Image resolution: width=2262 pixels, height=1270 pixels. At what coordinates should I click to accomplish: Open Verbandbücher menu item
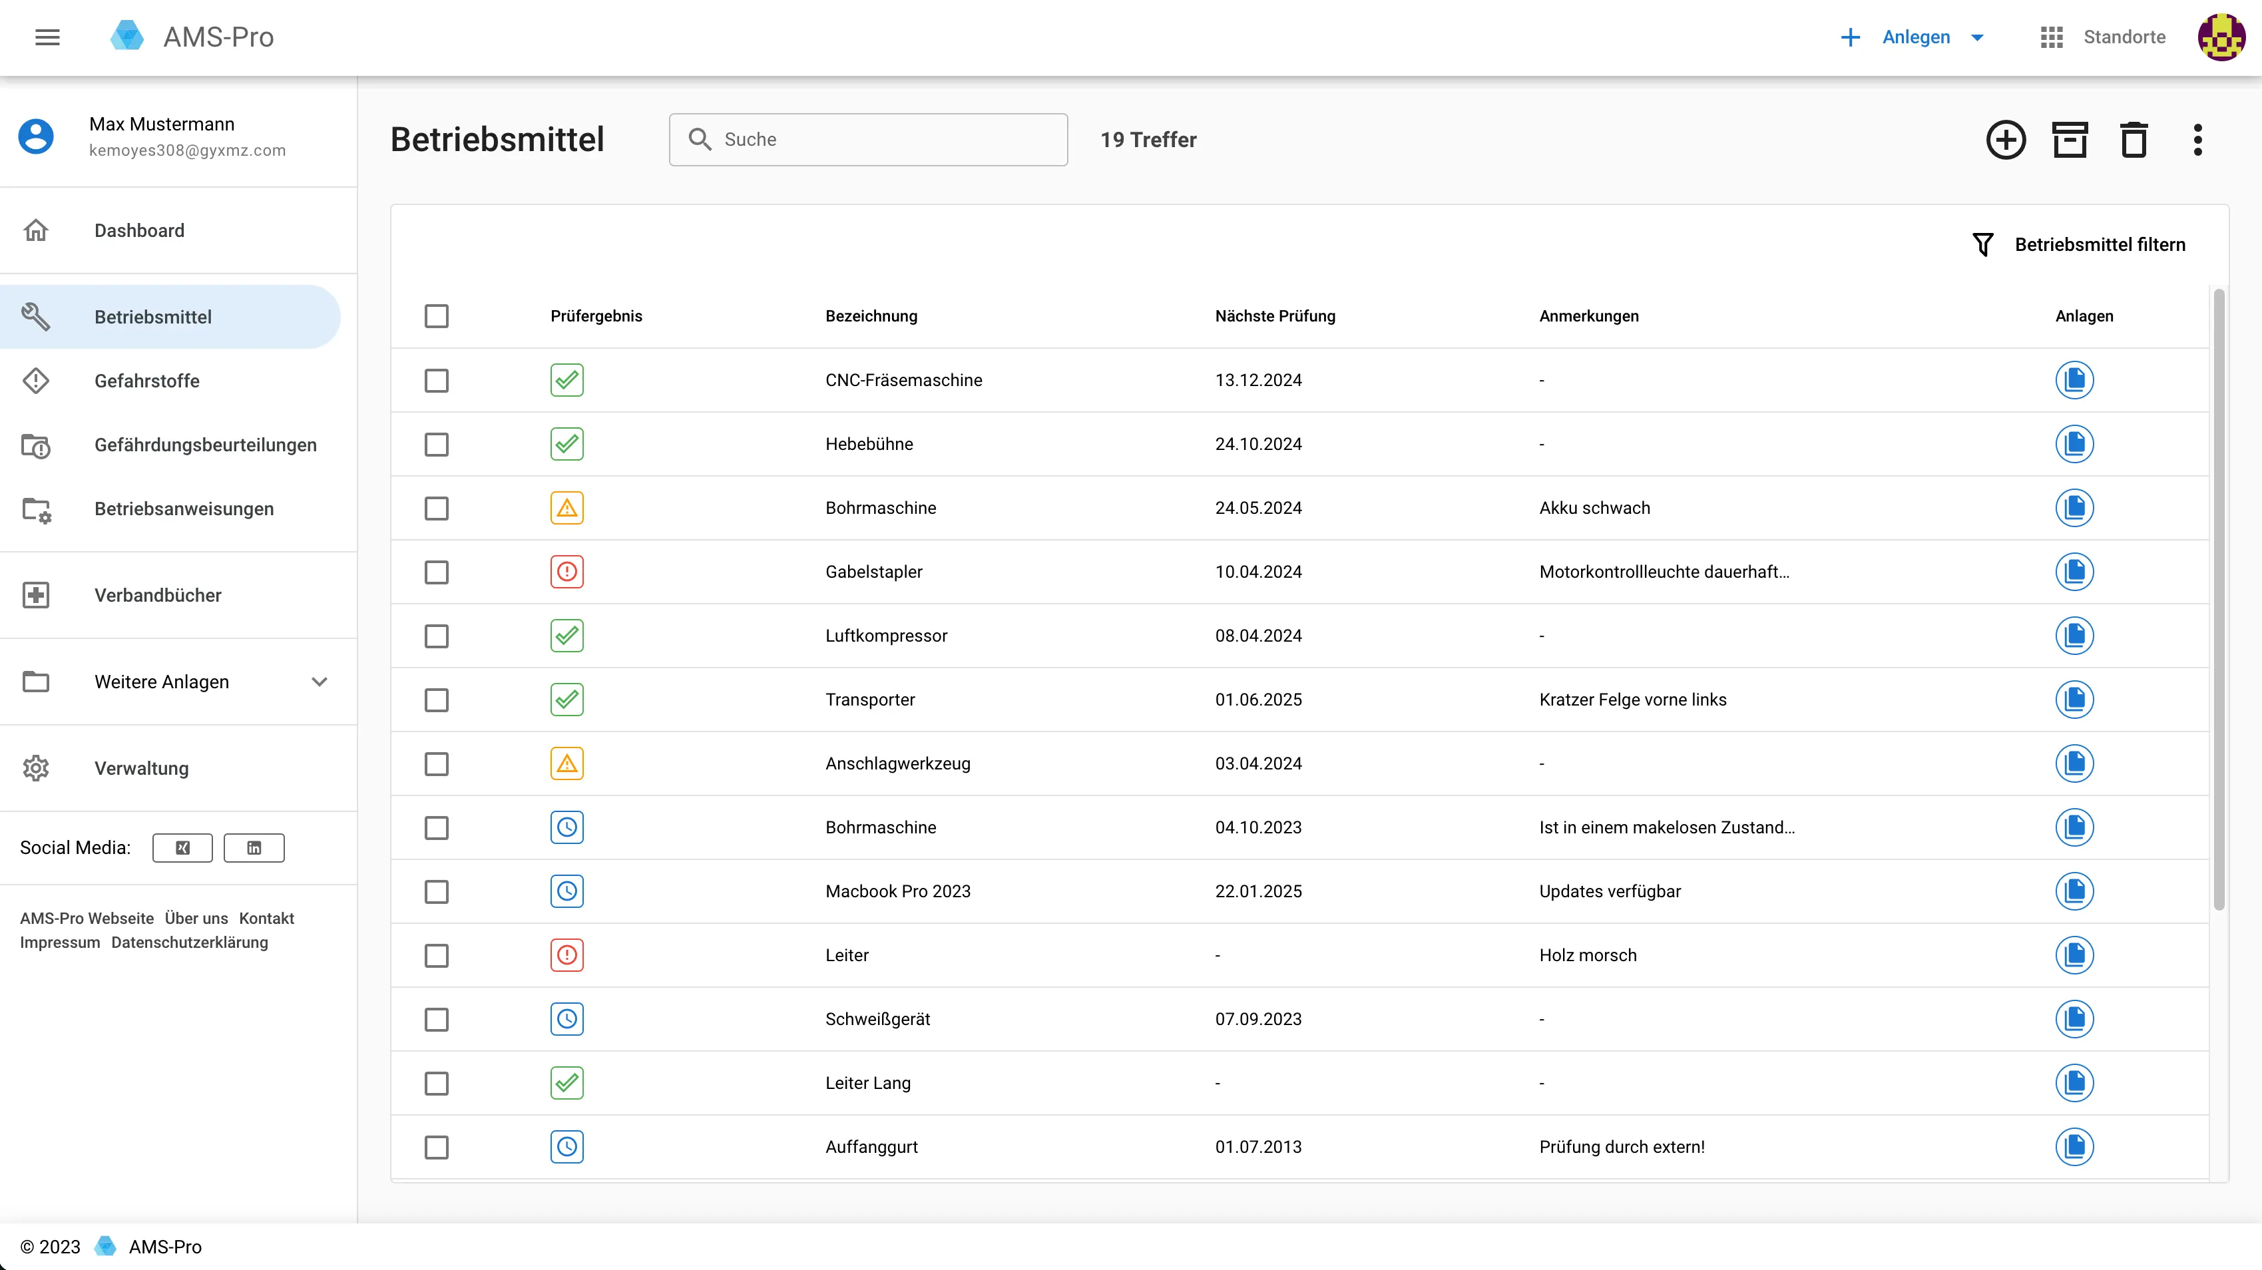tap(158, 596)
